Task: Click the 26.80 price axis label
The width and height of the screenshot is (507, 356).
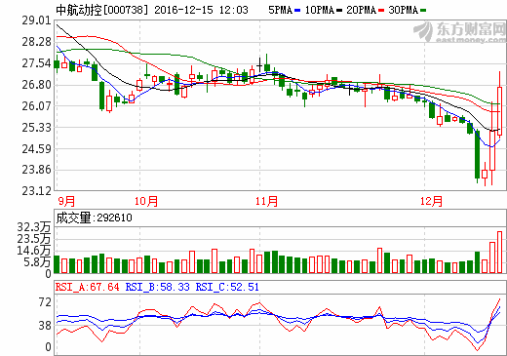Action: (37, 85)
